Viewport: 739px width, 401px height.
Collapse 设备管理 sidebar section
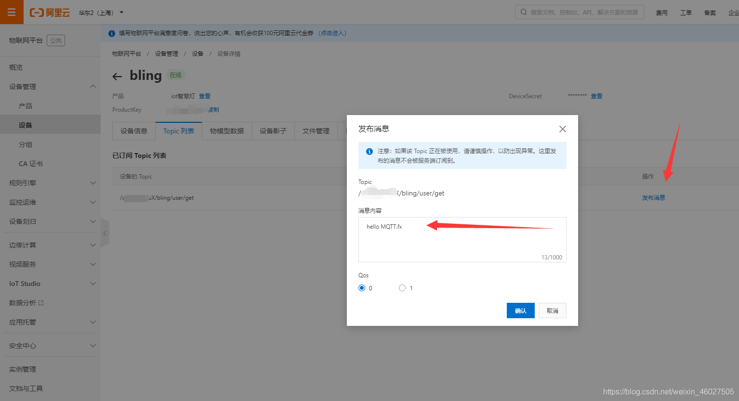point(50,87)
